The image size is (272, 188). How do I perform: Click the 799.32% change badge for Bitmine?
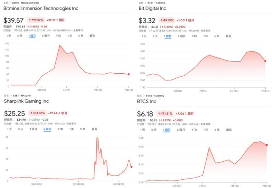[x=36, y=20]
